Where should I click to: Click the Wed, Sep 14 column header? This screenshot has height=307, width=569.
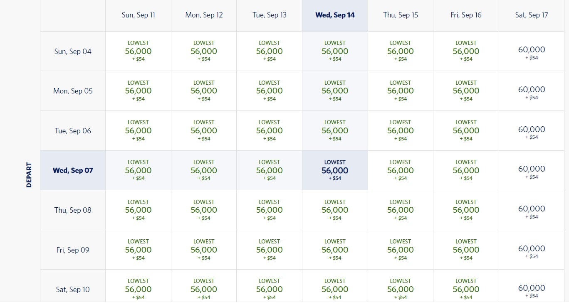(x=335, y=15)
